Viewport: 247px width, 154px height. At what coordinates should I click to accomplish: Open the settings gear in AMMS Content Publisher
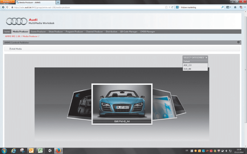tap(238, 42)
